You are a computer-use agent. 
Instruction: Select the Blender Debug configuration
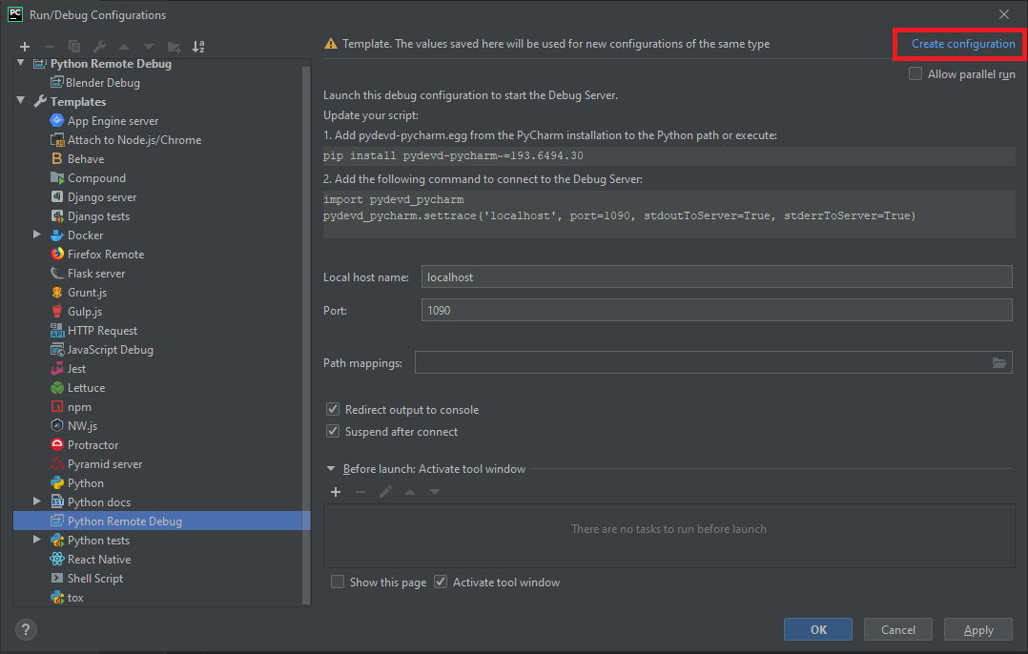click(x=102, y=82)
